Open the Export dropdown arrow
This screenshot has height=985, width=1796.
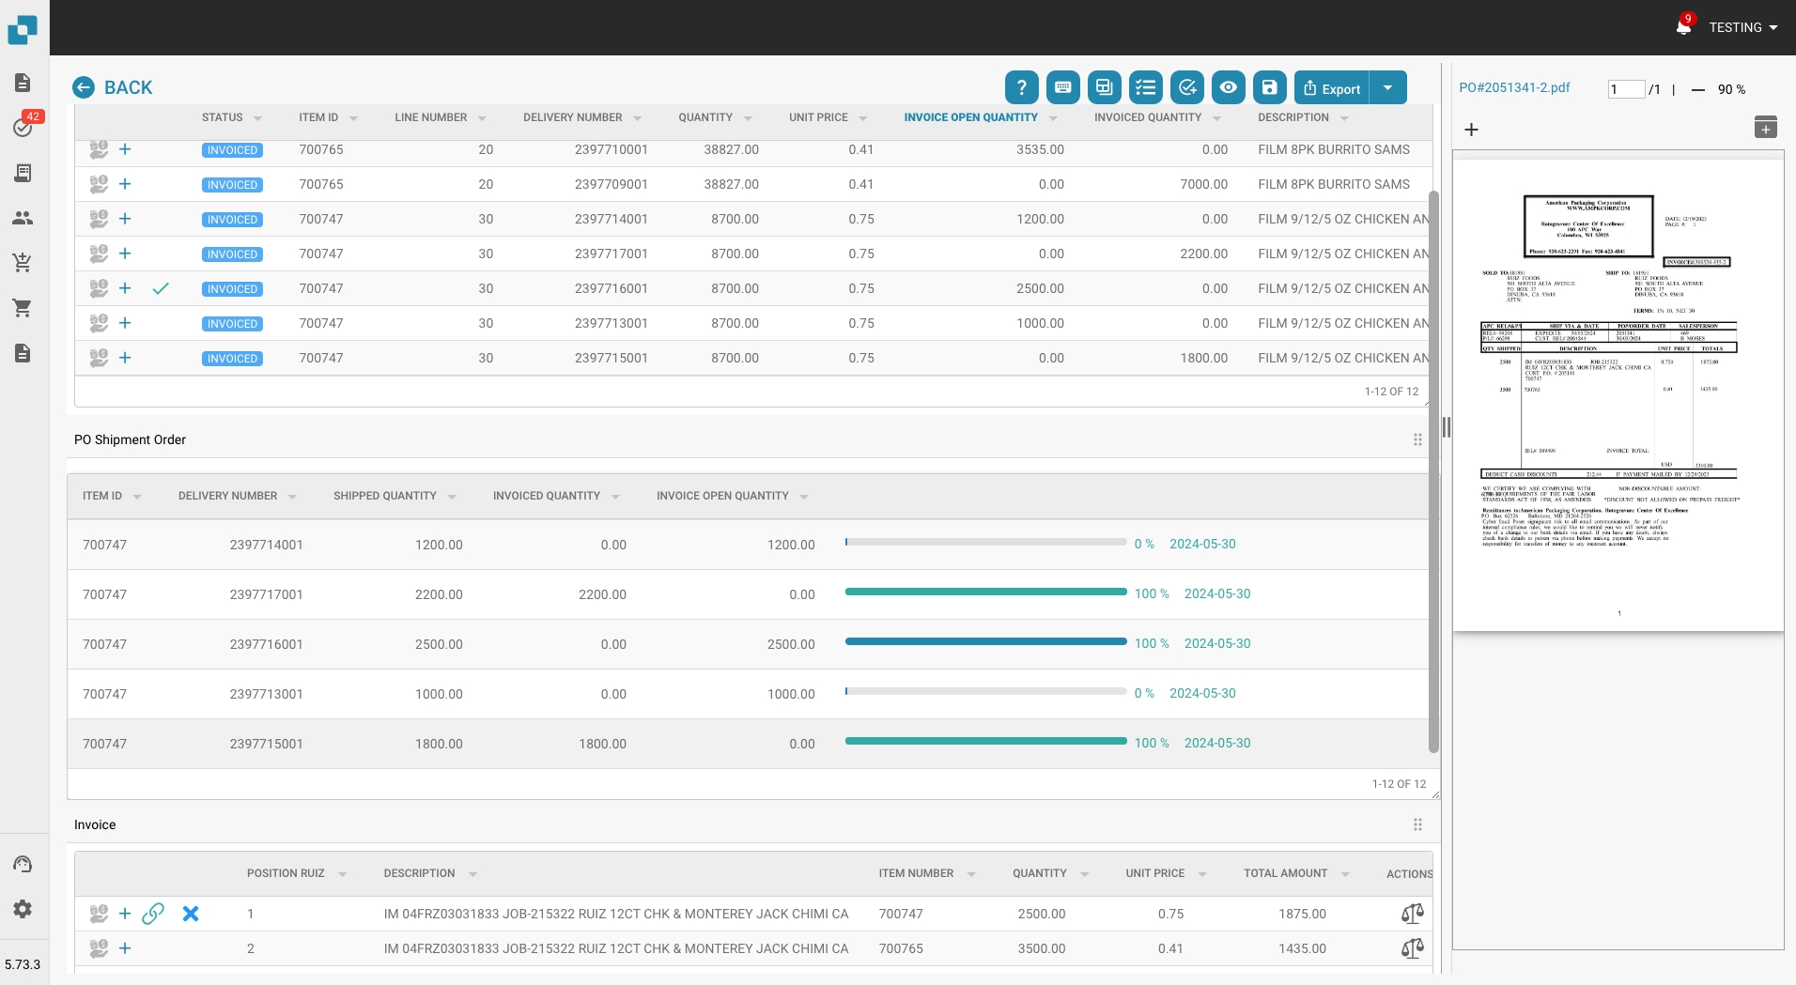coord(1387,87)
